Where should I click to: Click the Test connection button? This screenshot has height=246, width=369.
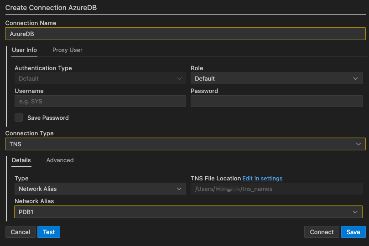click(49, 232)
